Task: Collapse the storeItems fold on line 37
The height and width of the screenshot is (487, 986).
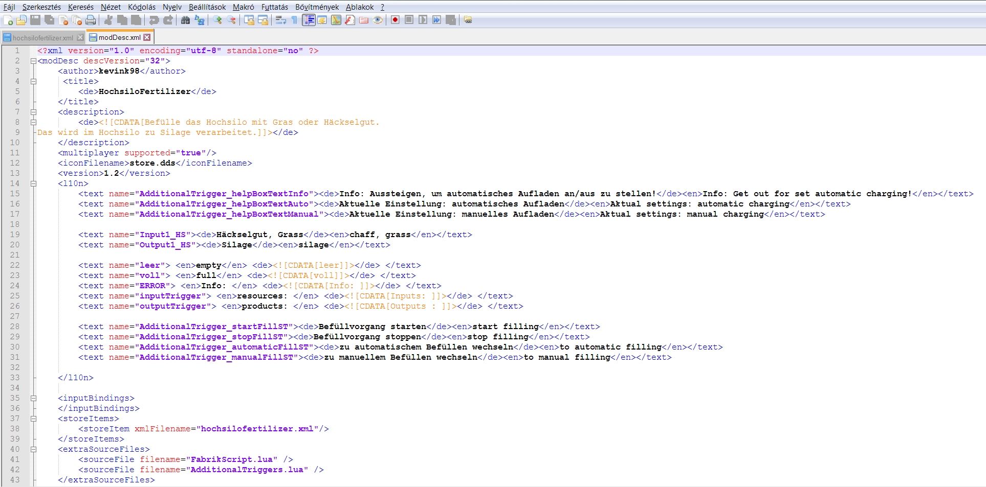Action: tap(33, 419)
